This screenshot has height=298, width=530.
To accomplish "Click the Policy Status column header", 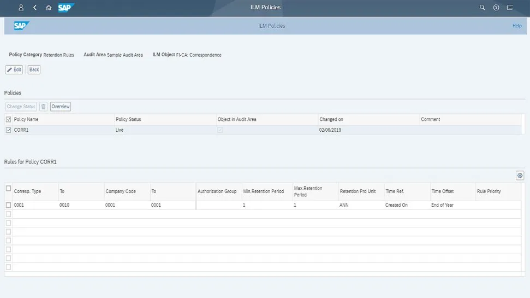I will coord(128,119).
